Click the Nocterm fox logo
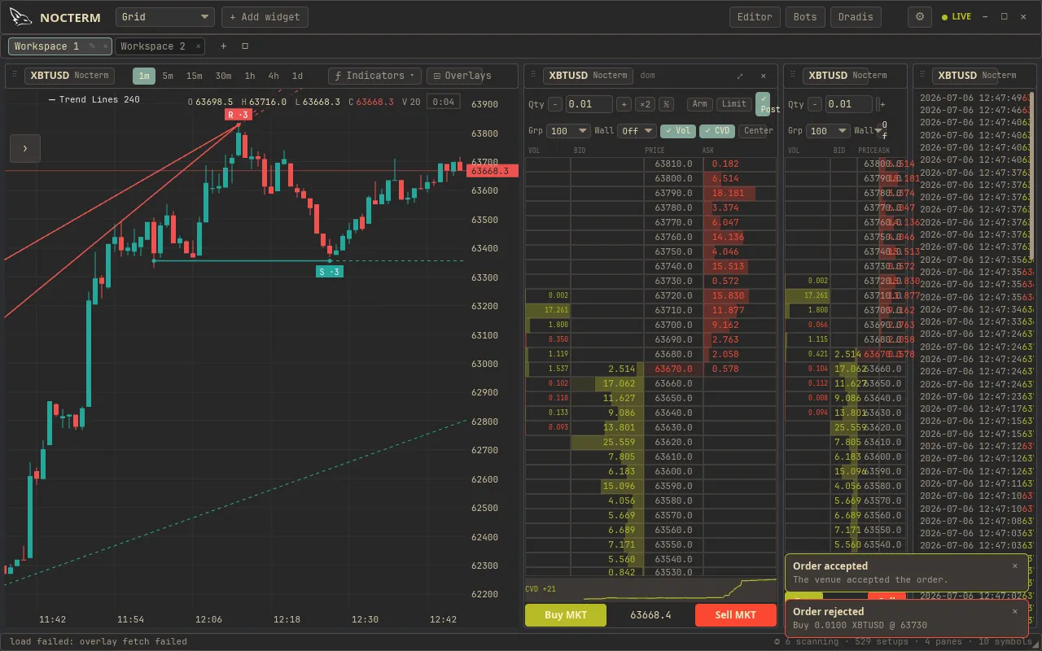Viewport: 1042px width, 651px height. 21,17
